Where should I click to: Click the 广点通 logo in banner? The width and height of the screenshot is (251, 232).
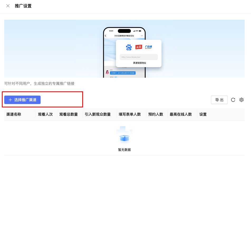click(148, 47)
